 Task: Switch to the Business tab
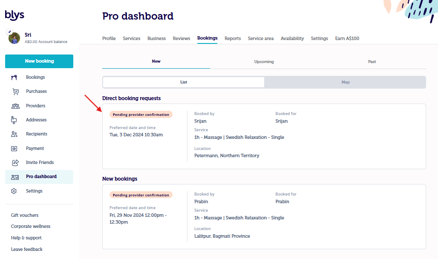156,38
